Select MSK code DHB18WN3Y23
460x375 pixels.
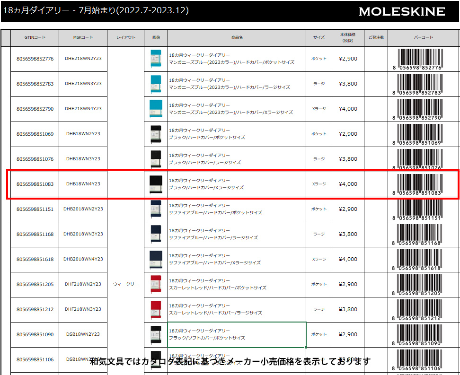pos(83,159)
